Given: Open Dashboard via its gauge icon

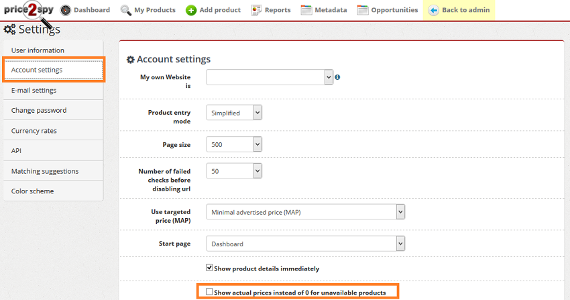Looking at the screenshot, I should [66, 10].
